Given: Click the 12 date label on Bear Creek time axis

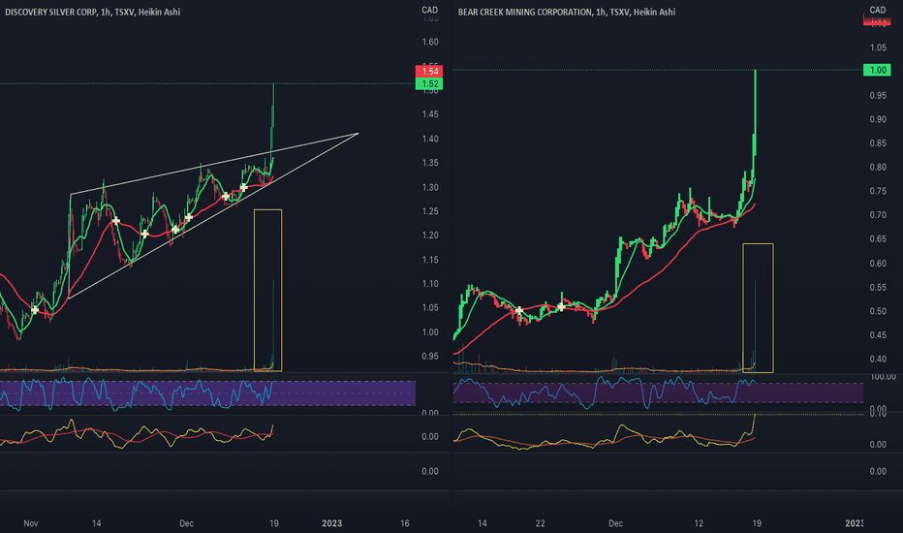Looking at the screenshot, I should coord(699,523).
